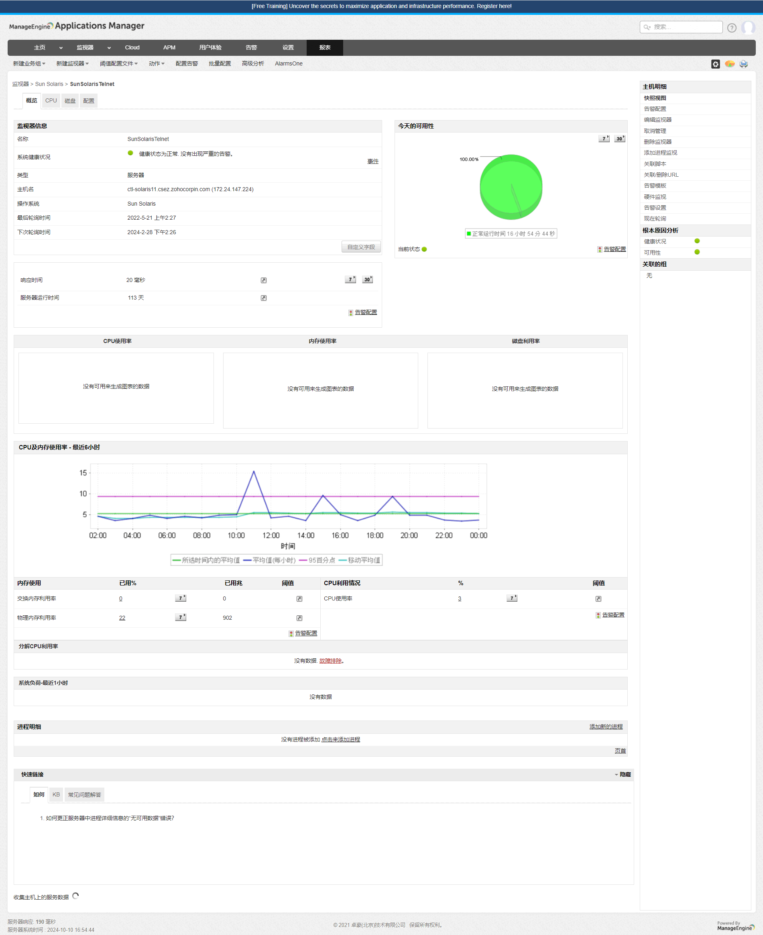The height and width of the screenshot is (935, 763).
Task: Click the refresh icon in the toolbar
Action: pos(716,64)
